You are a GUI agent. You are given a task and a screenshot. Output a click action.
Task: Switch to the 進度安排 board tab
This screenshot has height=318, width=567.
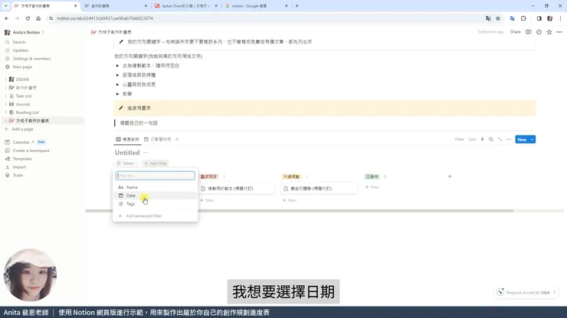pos(127,139)
